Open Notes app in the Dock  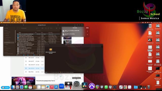point(43,87)
